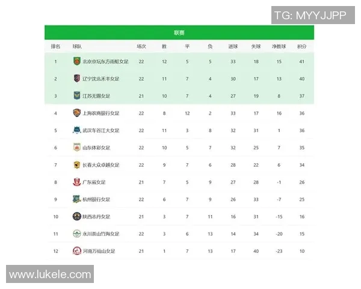Click the 北京京坛东方雨虹女足 team logo
The width and height of the screenshot is (361, 289).
76,61
